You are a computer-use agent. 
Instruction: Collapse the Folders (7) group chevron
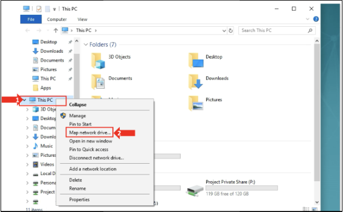coord(86,44)
